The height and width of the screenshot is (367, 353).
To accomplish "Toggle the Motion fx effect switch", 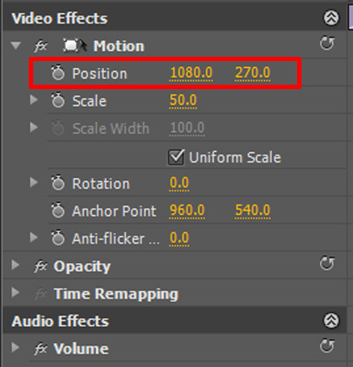I will (x=41, y=46).
